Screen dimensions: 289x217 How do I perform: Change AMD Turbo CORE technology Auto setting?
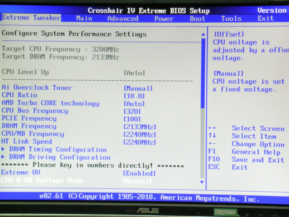point(134,104)
